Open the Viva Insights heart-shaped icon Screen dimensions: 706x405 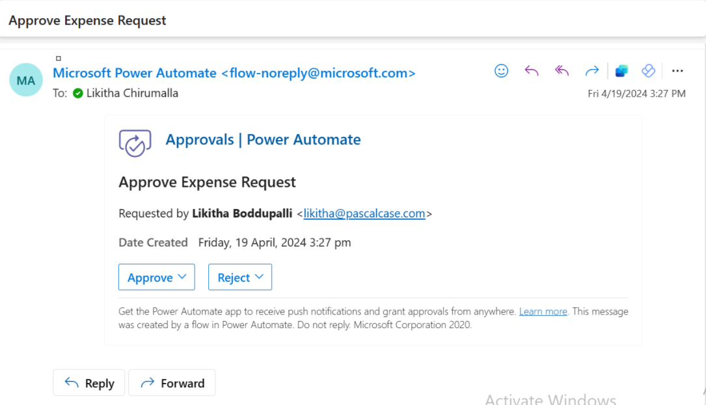click(648, 71)
